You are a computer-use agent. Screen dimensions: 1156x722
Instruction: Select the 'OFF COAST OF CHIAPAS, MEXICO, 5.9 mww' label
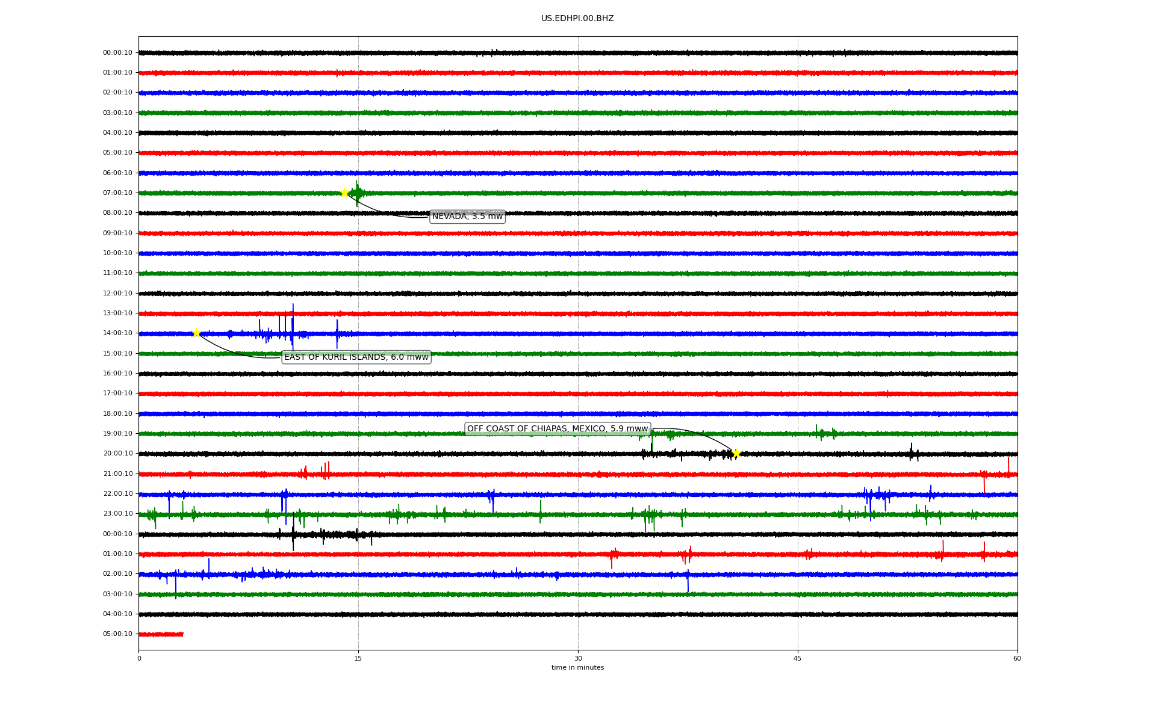pos(558,429)
